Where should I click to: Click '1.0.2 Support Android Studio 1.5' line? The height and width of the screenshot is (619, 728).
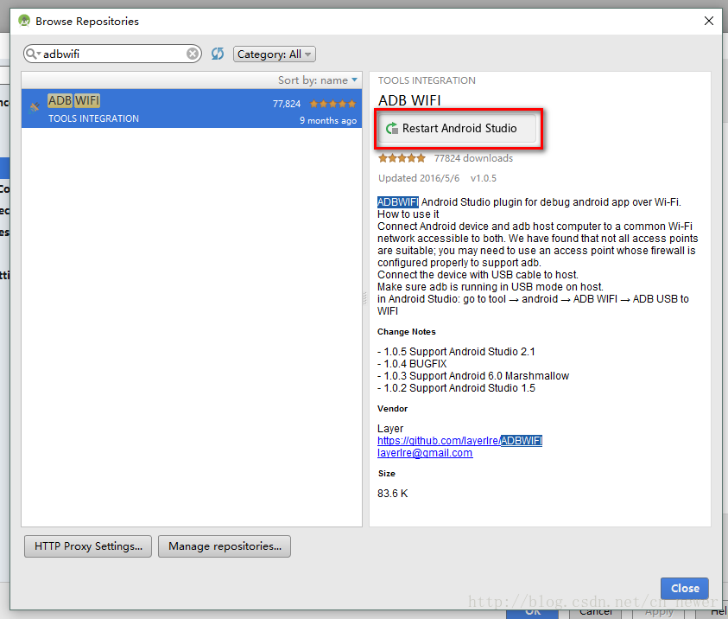click(456, 388)
